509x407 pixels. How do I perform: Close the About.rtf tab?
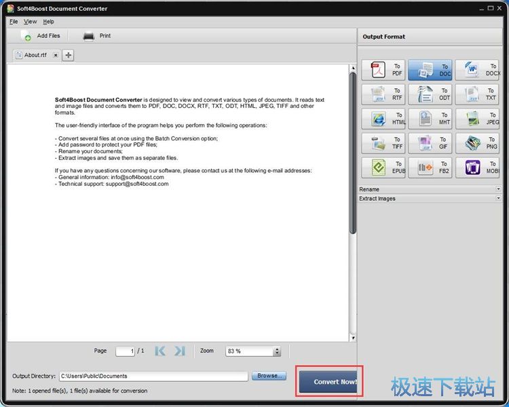[x=56, y=55]
